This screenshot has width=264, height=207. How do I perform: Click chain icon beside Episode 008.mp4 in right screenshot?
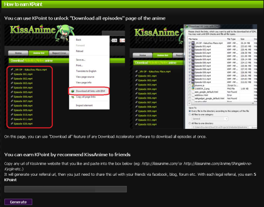(136, 106)
